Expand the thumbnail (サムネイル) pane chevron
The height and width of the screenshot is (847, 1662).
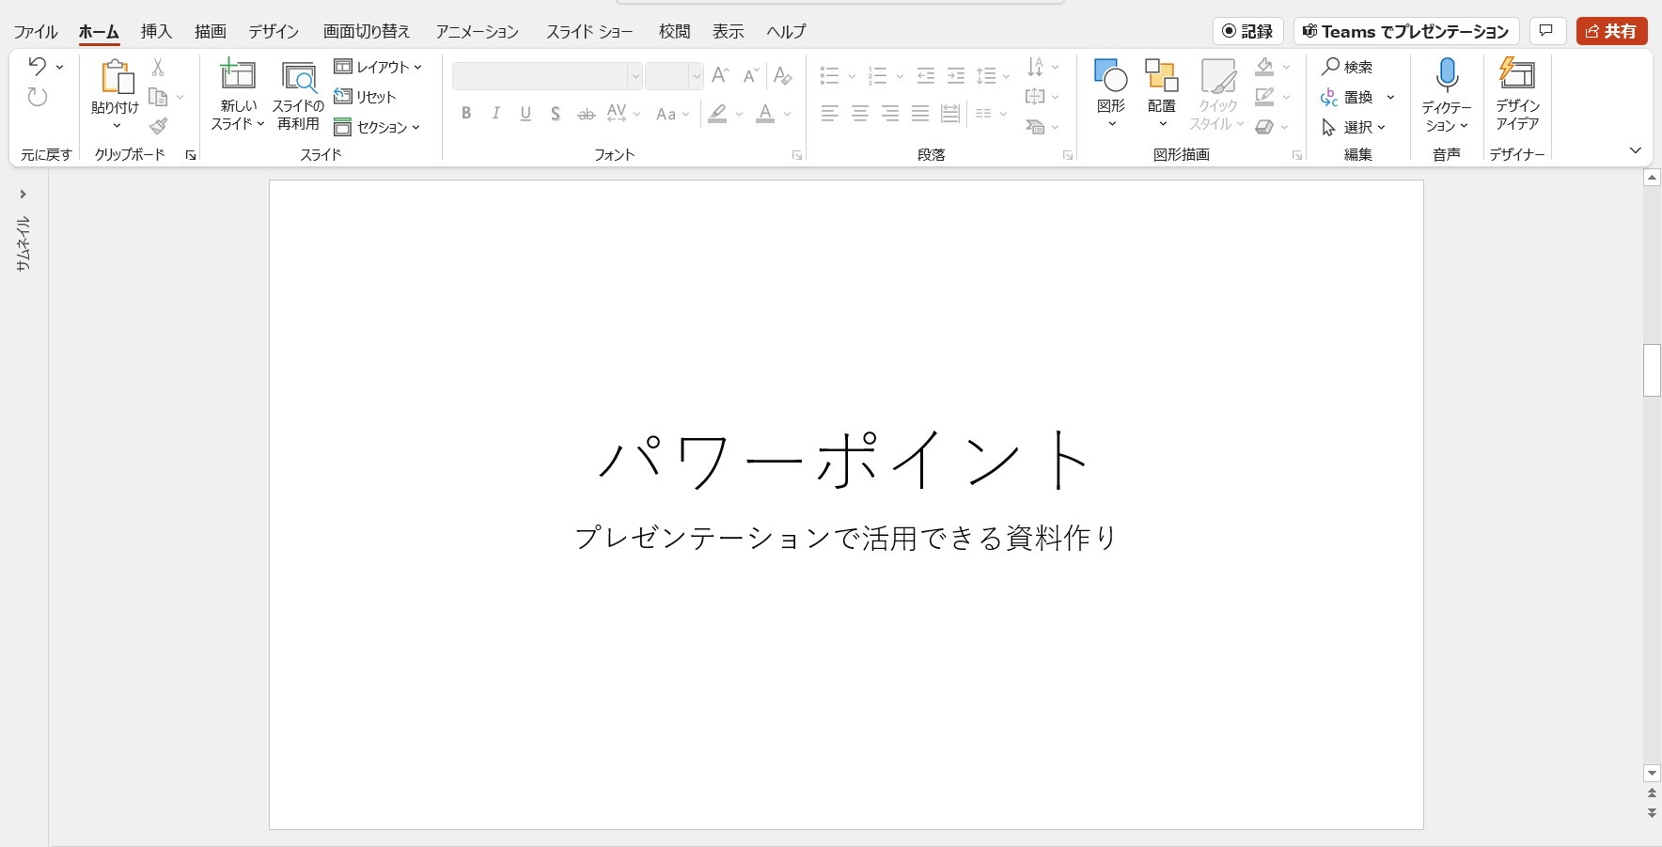tap(23, 194)
